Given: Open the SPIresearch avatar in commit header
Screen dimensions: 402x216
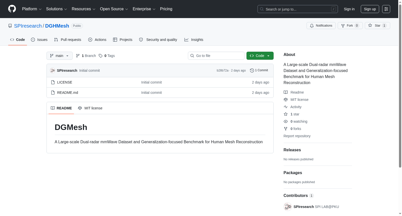Looking at the screenshot, I should [53, 70].
